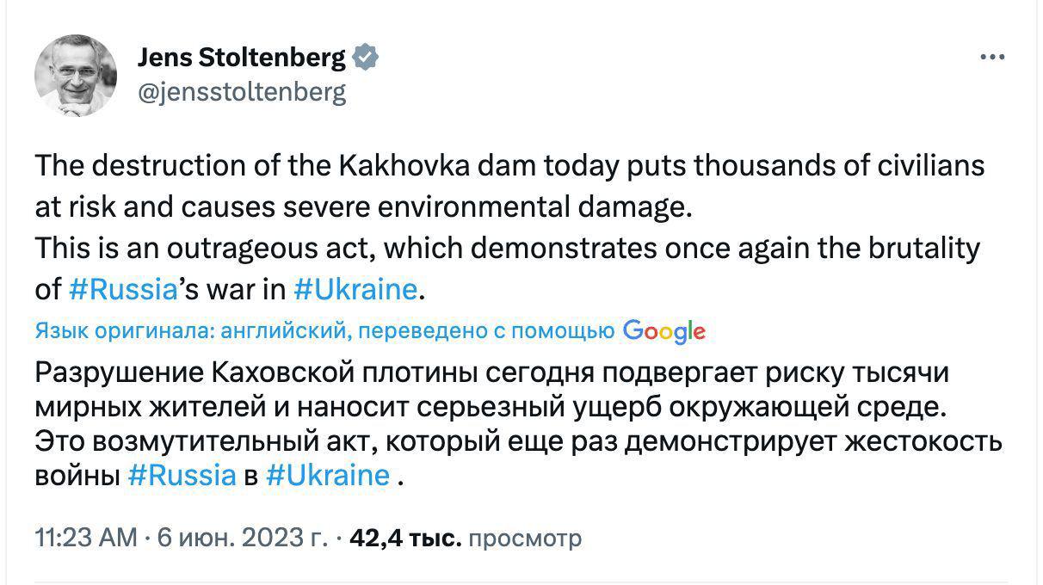Click the blue verified badge next to name
This screenshot has width=1043, height=585.
coord(367,58)
